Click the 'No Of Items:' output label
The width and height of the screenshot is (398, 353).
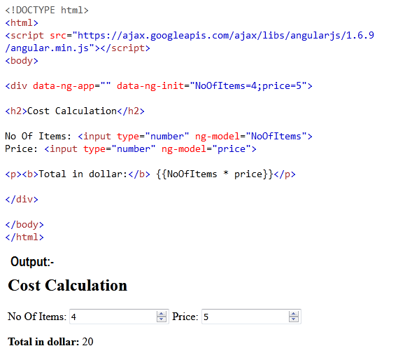tap(37, 317)
